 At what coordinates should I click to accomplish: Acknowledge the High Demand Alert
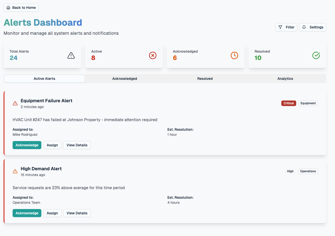[27, 213]
